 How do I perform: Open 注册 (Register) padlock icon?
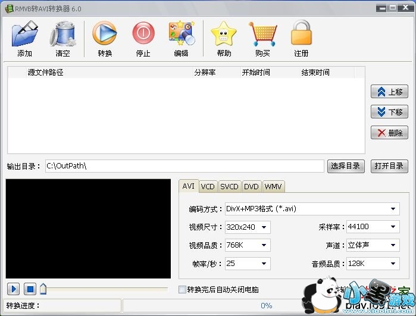[301, 33]
